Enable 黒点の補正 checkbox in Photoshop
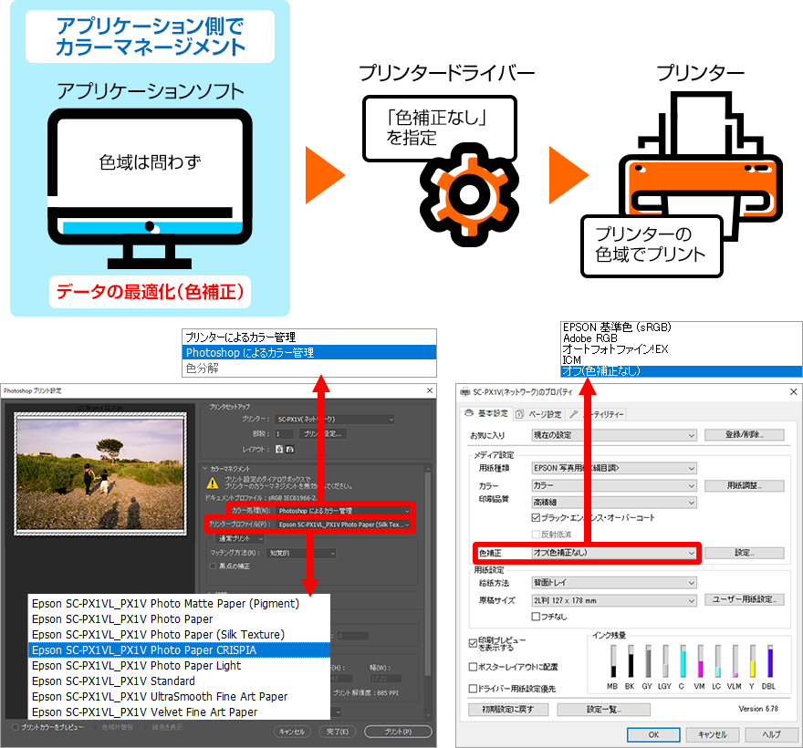Image resolution: width=803 pixels, height=748 pixels. [213, 566]
